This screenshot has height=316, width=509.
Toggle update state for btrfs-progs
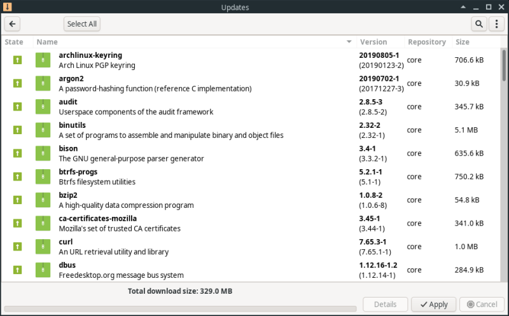[x=17, y=177]
